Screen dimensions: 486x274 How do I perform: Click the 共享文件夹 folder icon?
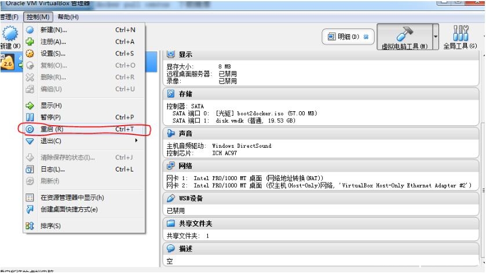(x=170, y=223)
